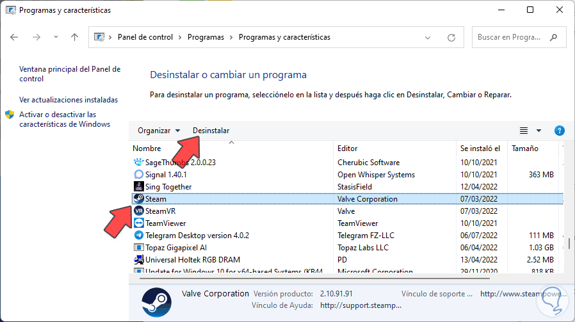
Task: Click the Desinstalar button
Action: point(211,131)
